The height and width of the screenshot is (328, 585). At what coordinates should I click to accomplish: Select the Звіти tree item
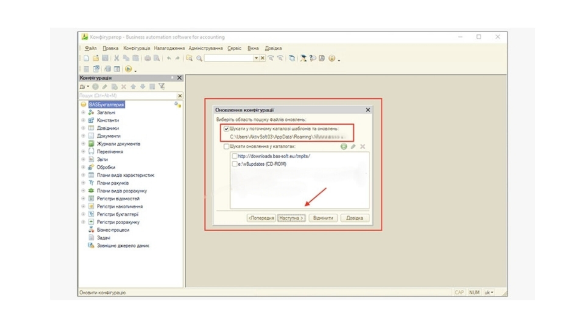point(102,160)
